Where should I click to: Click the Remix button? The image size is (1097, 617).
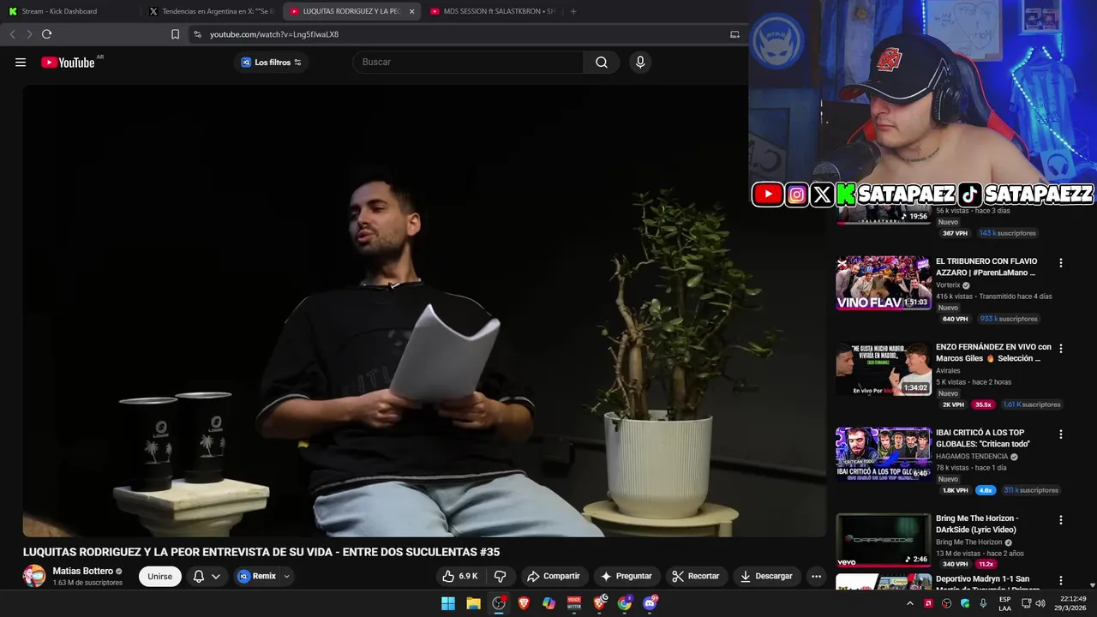click(x=257, y=576)
